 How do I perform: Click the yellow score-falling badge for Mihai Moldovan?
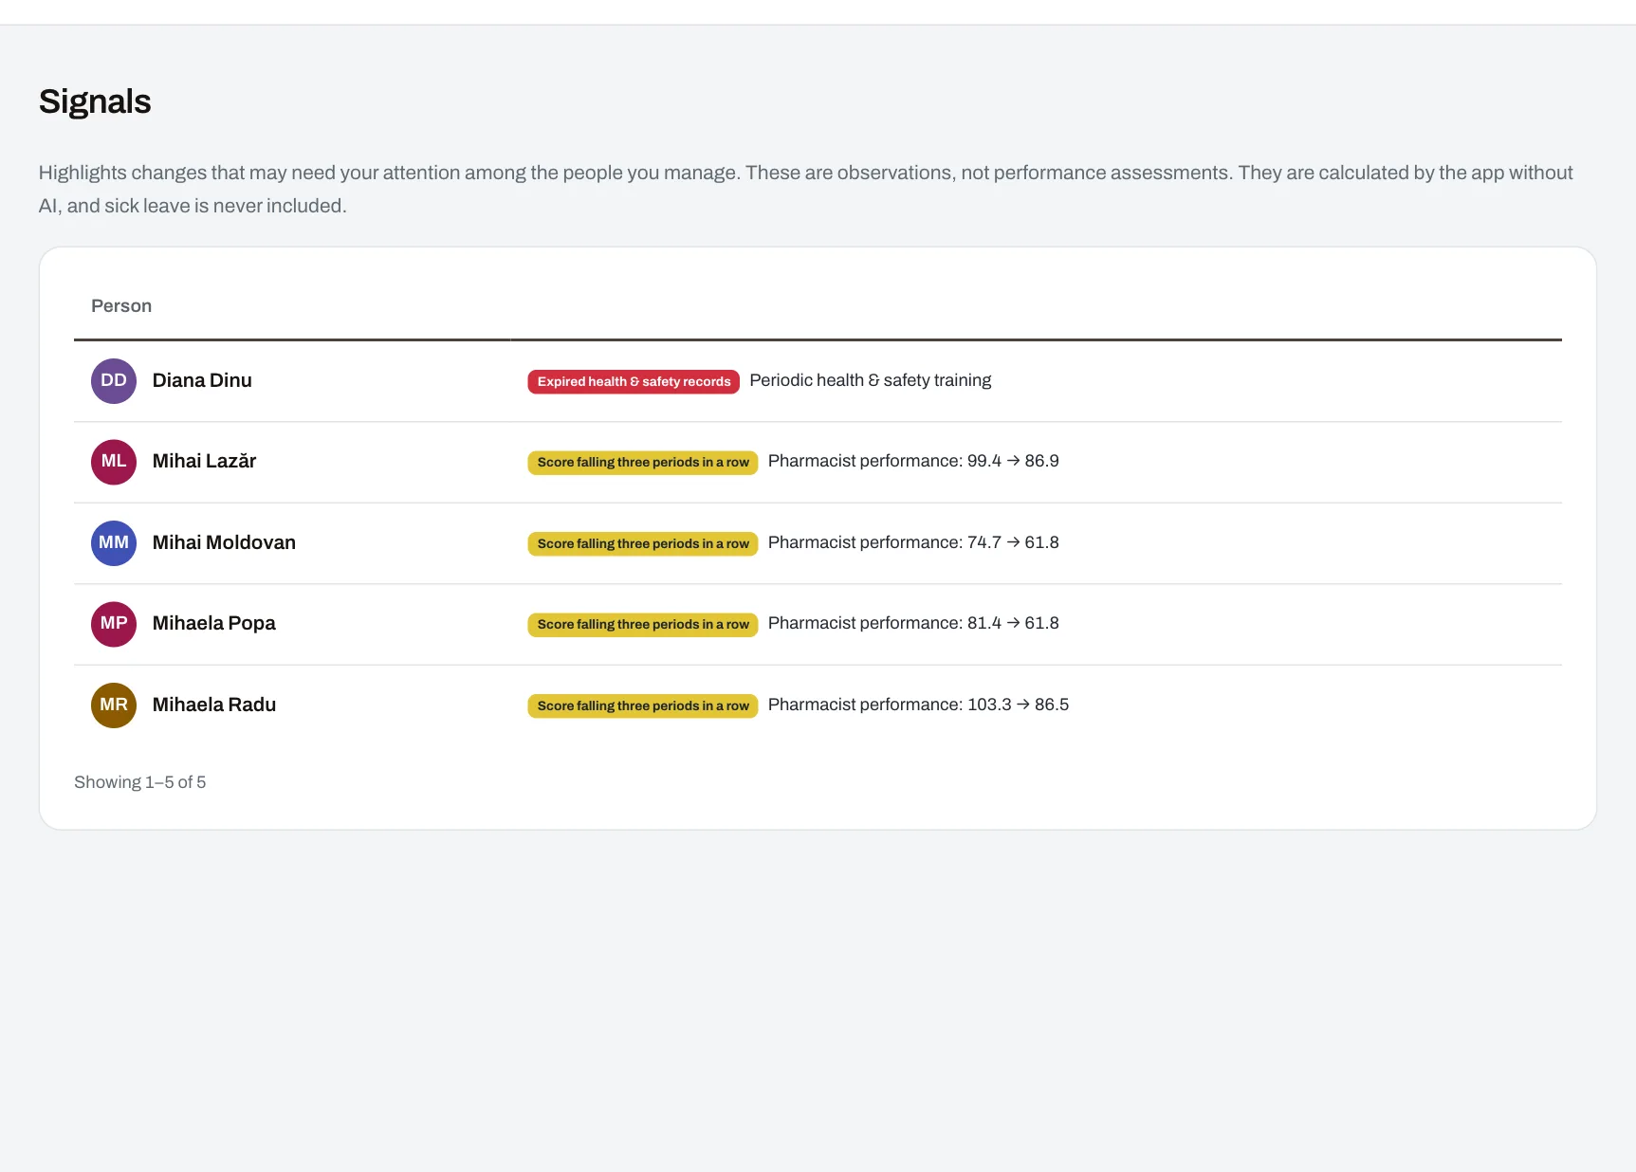click(643, 544)
